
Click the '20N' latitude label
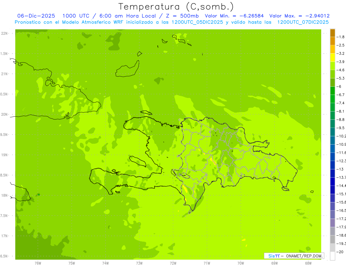click(5, 114)
